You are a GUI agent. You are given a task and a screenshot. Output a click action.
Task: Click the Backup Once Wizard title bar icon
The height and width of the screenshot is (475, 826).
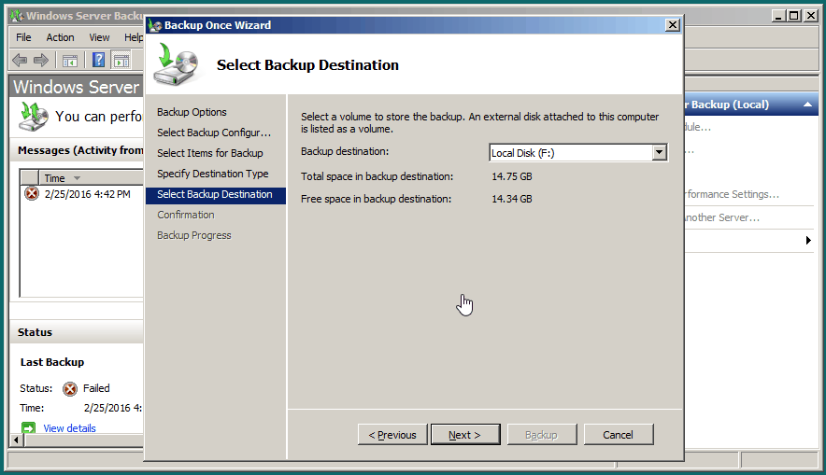pos(155,25)
